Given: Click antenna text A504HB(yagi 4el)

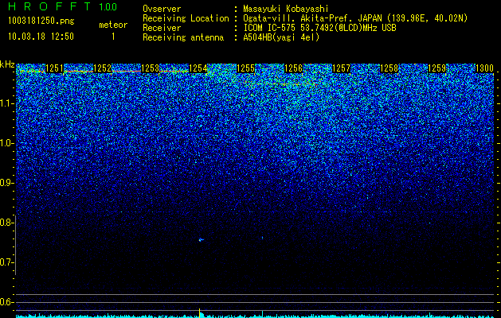Looking at the screenshot, I should (x=281, y=37).
